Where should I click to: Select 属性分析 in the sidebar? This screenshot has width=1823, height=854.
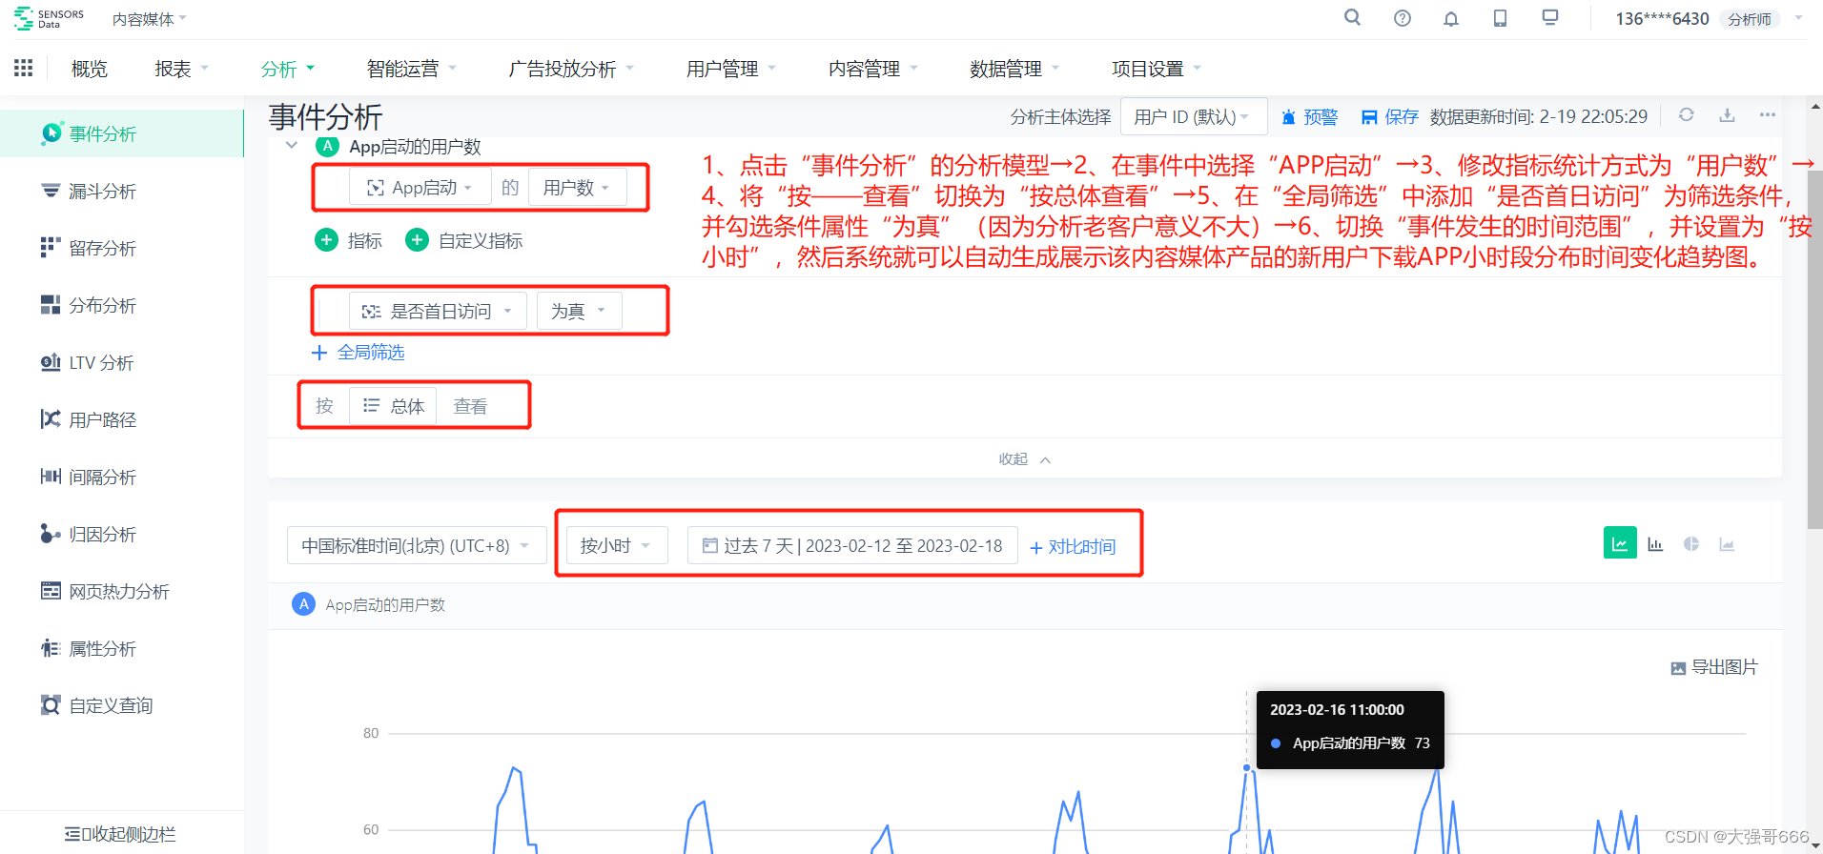(x=122, y=648)
